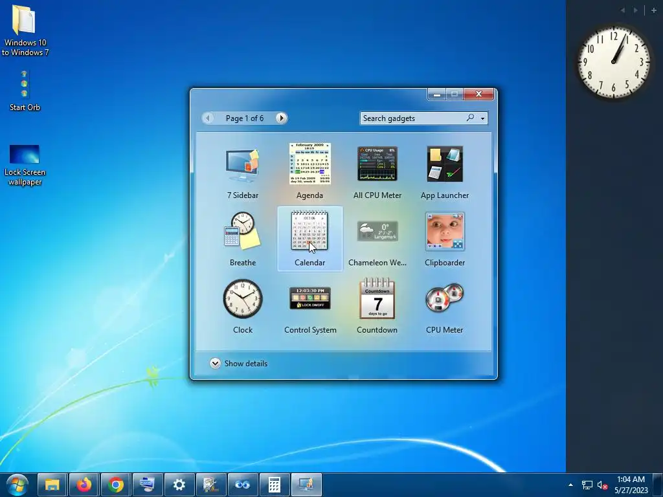Click the Calendar gadget icon
Screen dimensions: 663x497
tap(310, 231)
